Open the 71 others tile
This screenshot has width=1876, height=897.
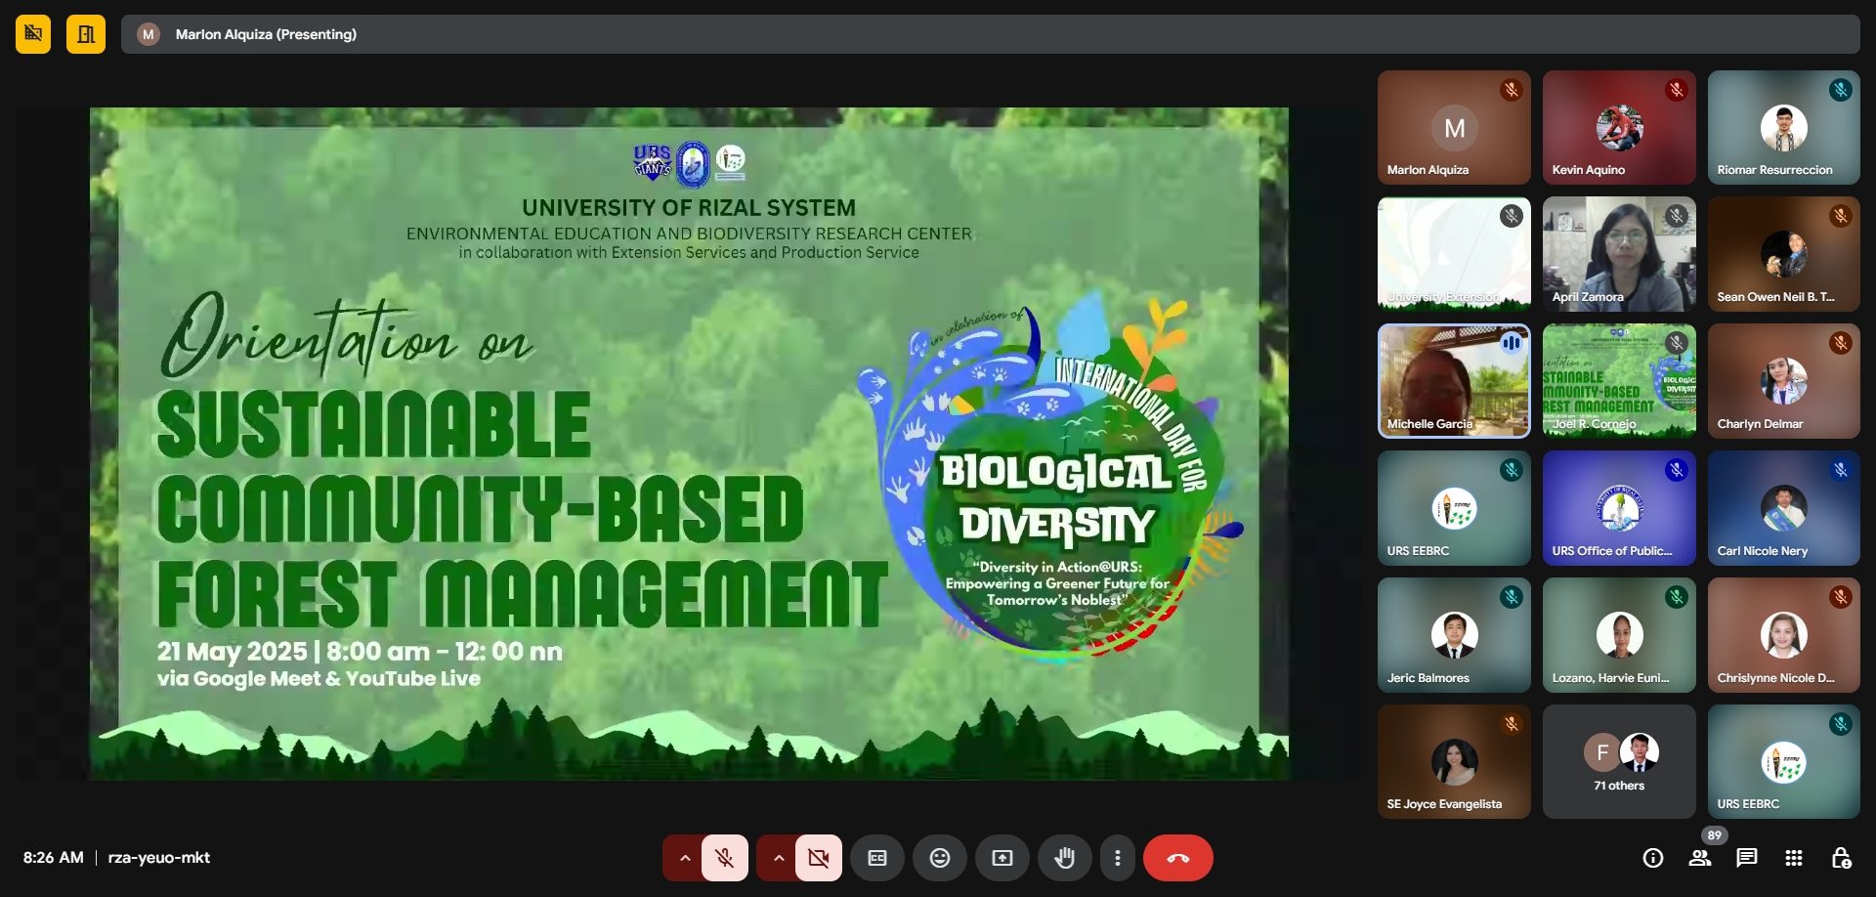click(1619, 762)
